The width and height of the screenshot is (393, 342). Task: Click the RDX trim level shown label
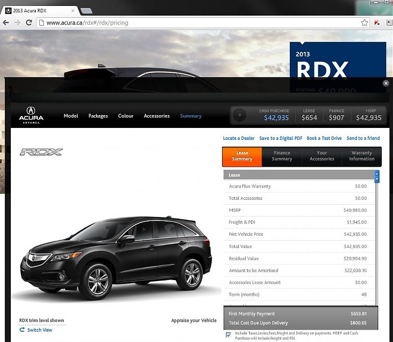(x=42, y=320)
